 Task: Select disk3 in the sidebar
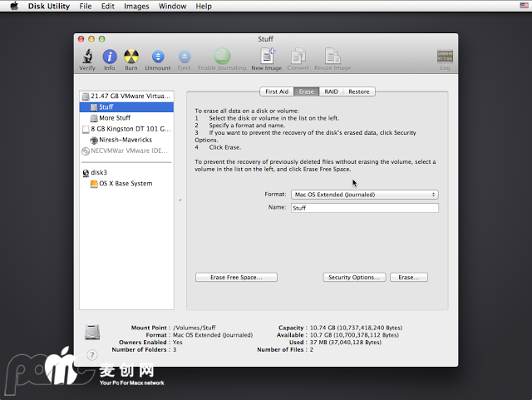pyautogui.click(x=126, y=172)
